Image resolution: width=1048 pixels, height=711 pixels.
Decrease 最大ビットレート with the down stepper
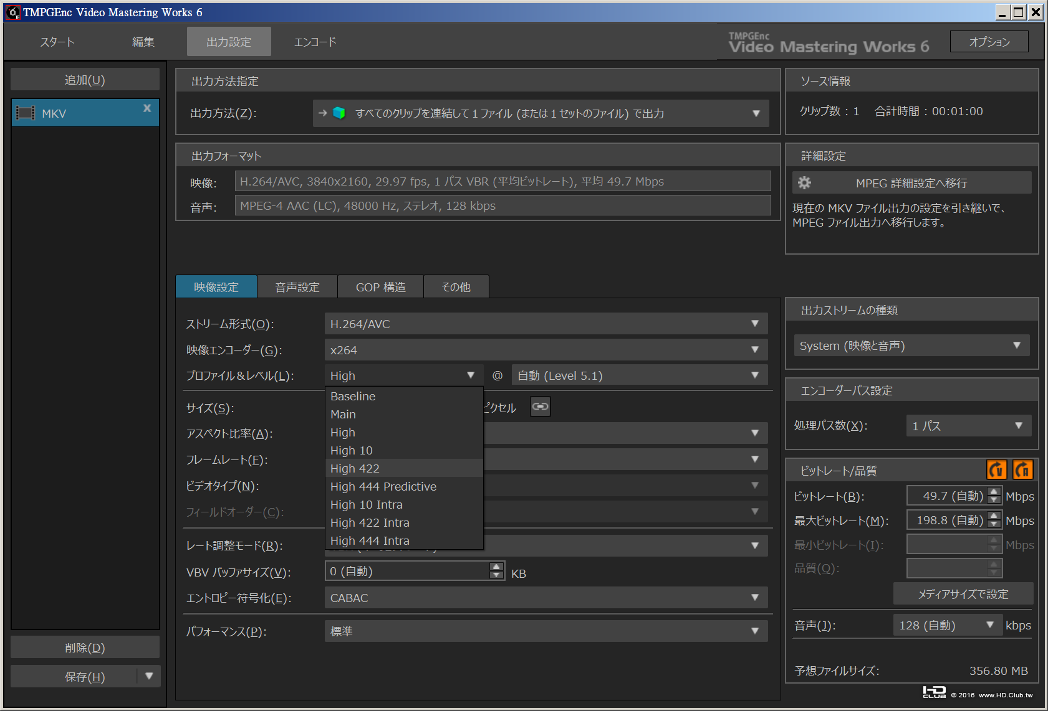[994, 525]
